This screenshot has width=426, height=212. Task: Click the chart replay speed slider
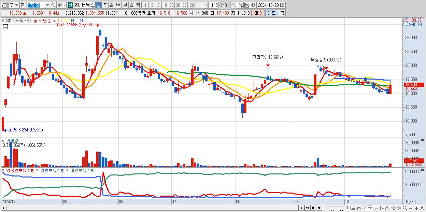tap(336, 208)
